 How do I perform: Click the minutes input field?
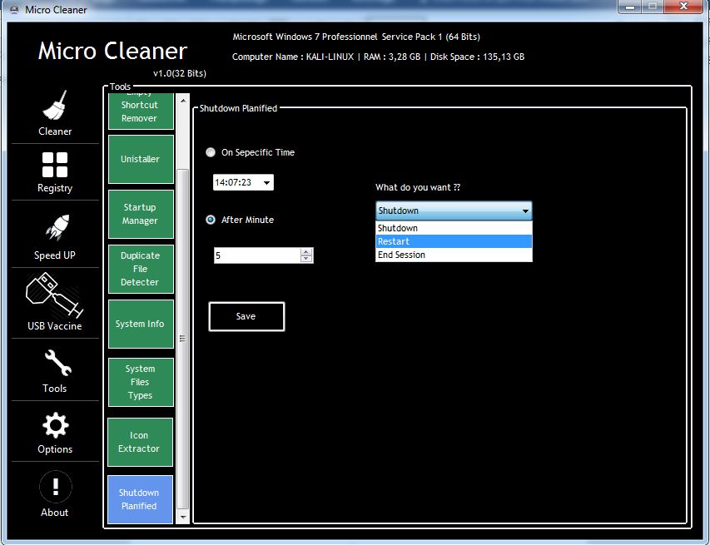pyautogui.click(x=256, y=256)
